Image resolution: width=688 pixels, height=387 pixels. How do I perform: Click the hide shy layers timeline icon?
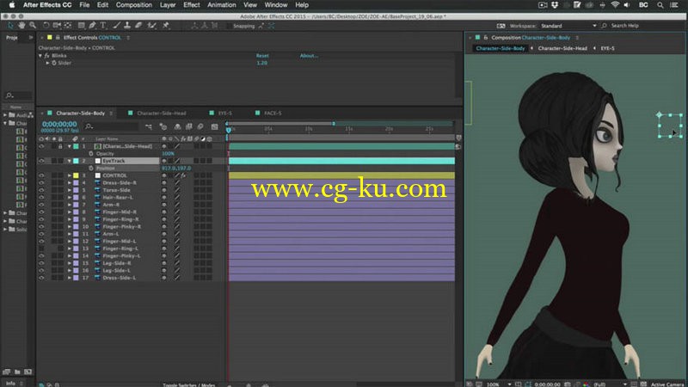pos(177,126)
